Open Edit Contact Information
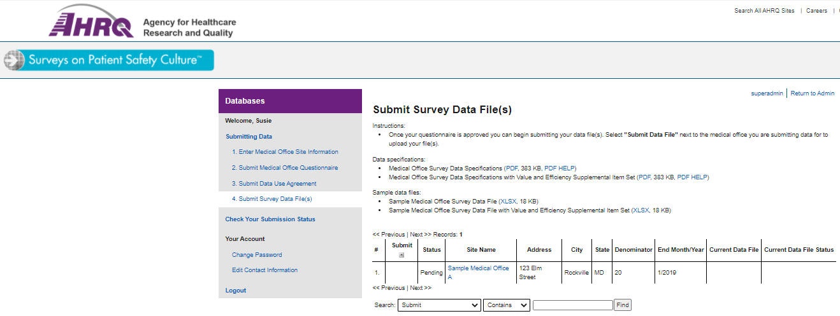This screenshot has width=840, height=316. click(x=264, y=270)
